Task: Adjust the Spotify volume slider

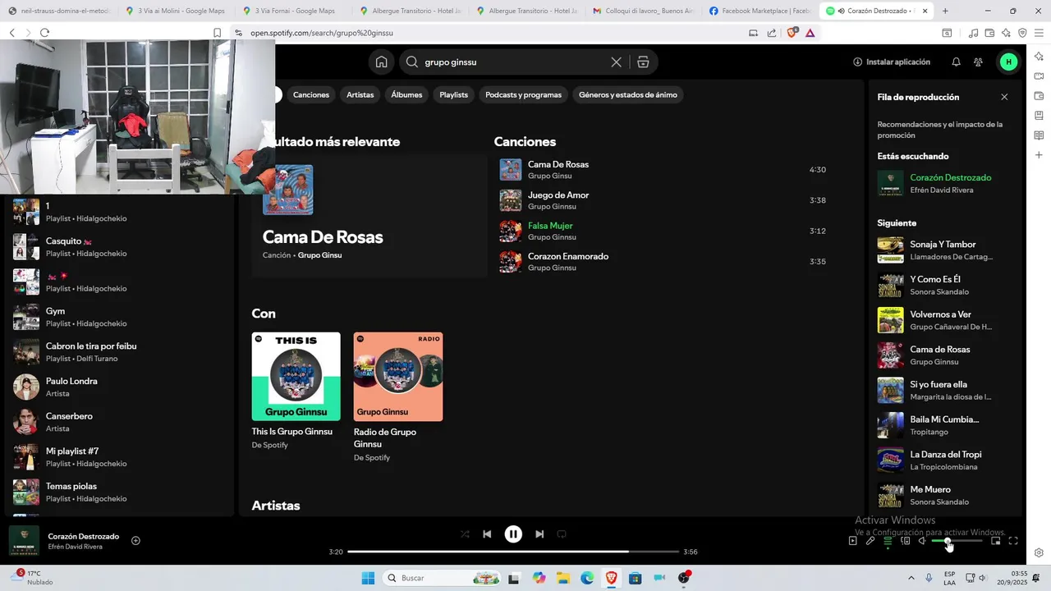Action: click(x=957, y=541)
